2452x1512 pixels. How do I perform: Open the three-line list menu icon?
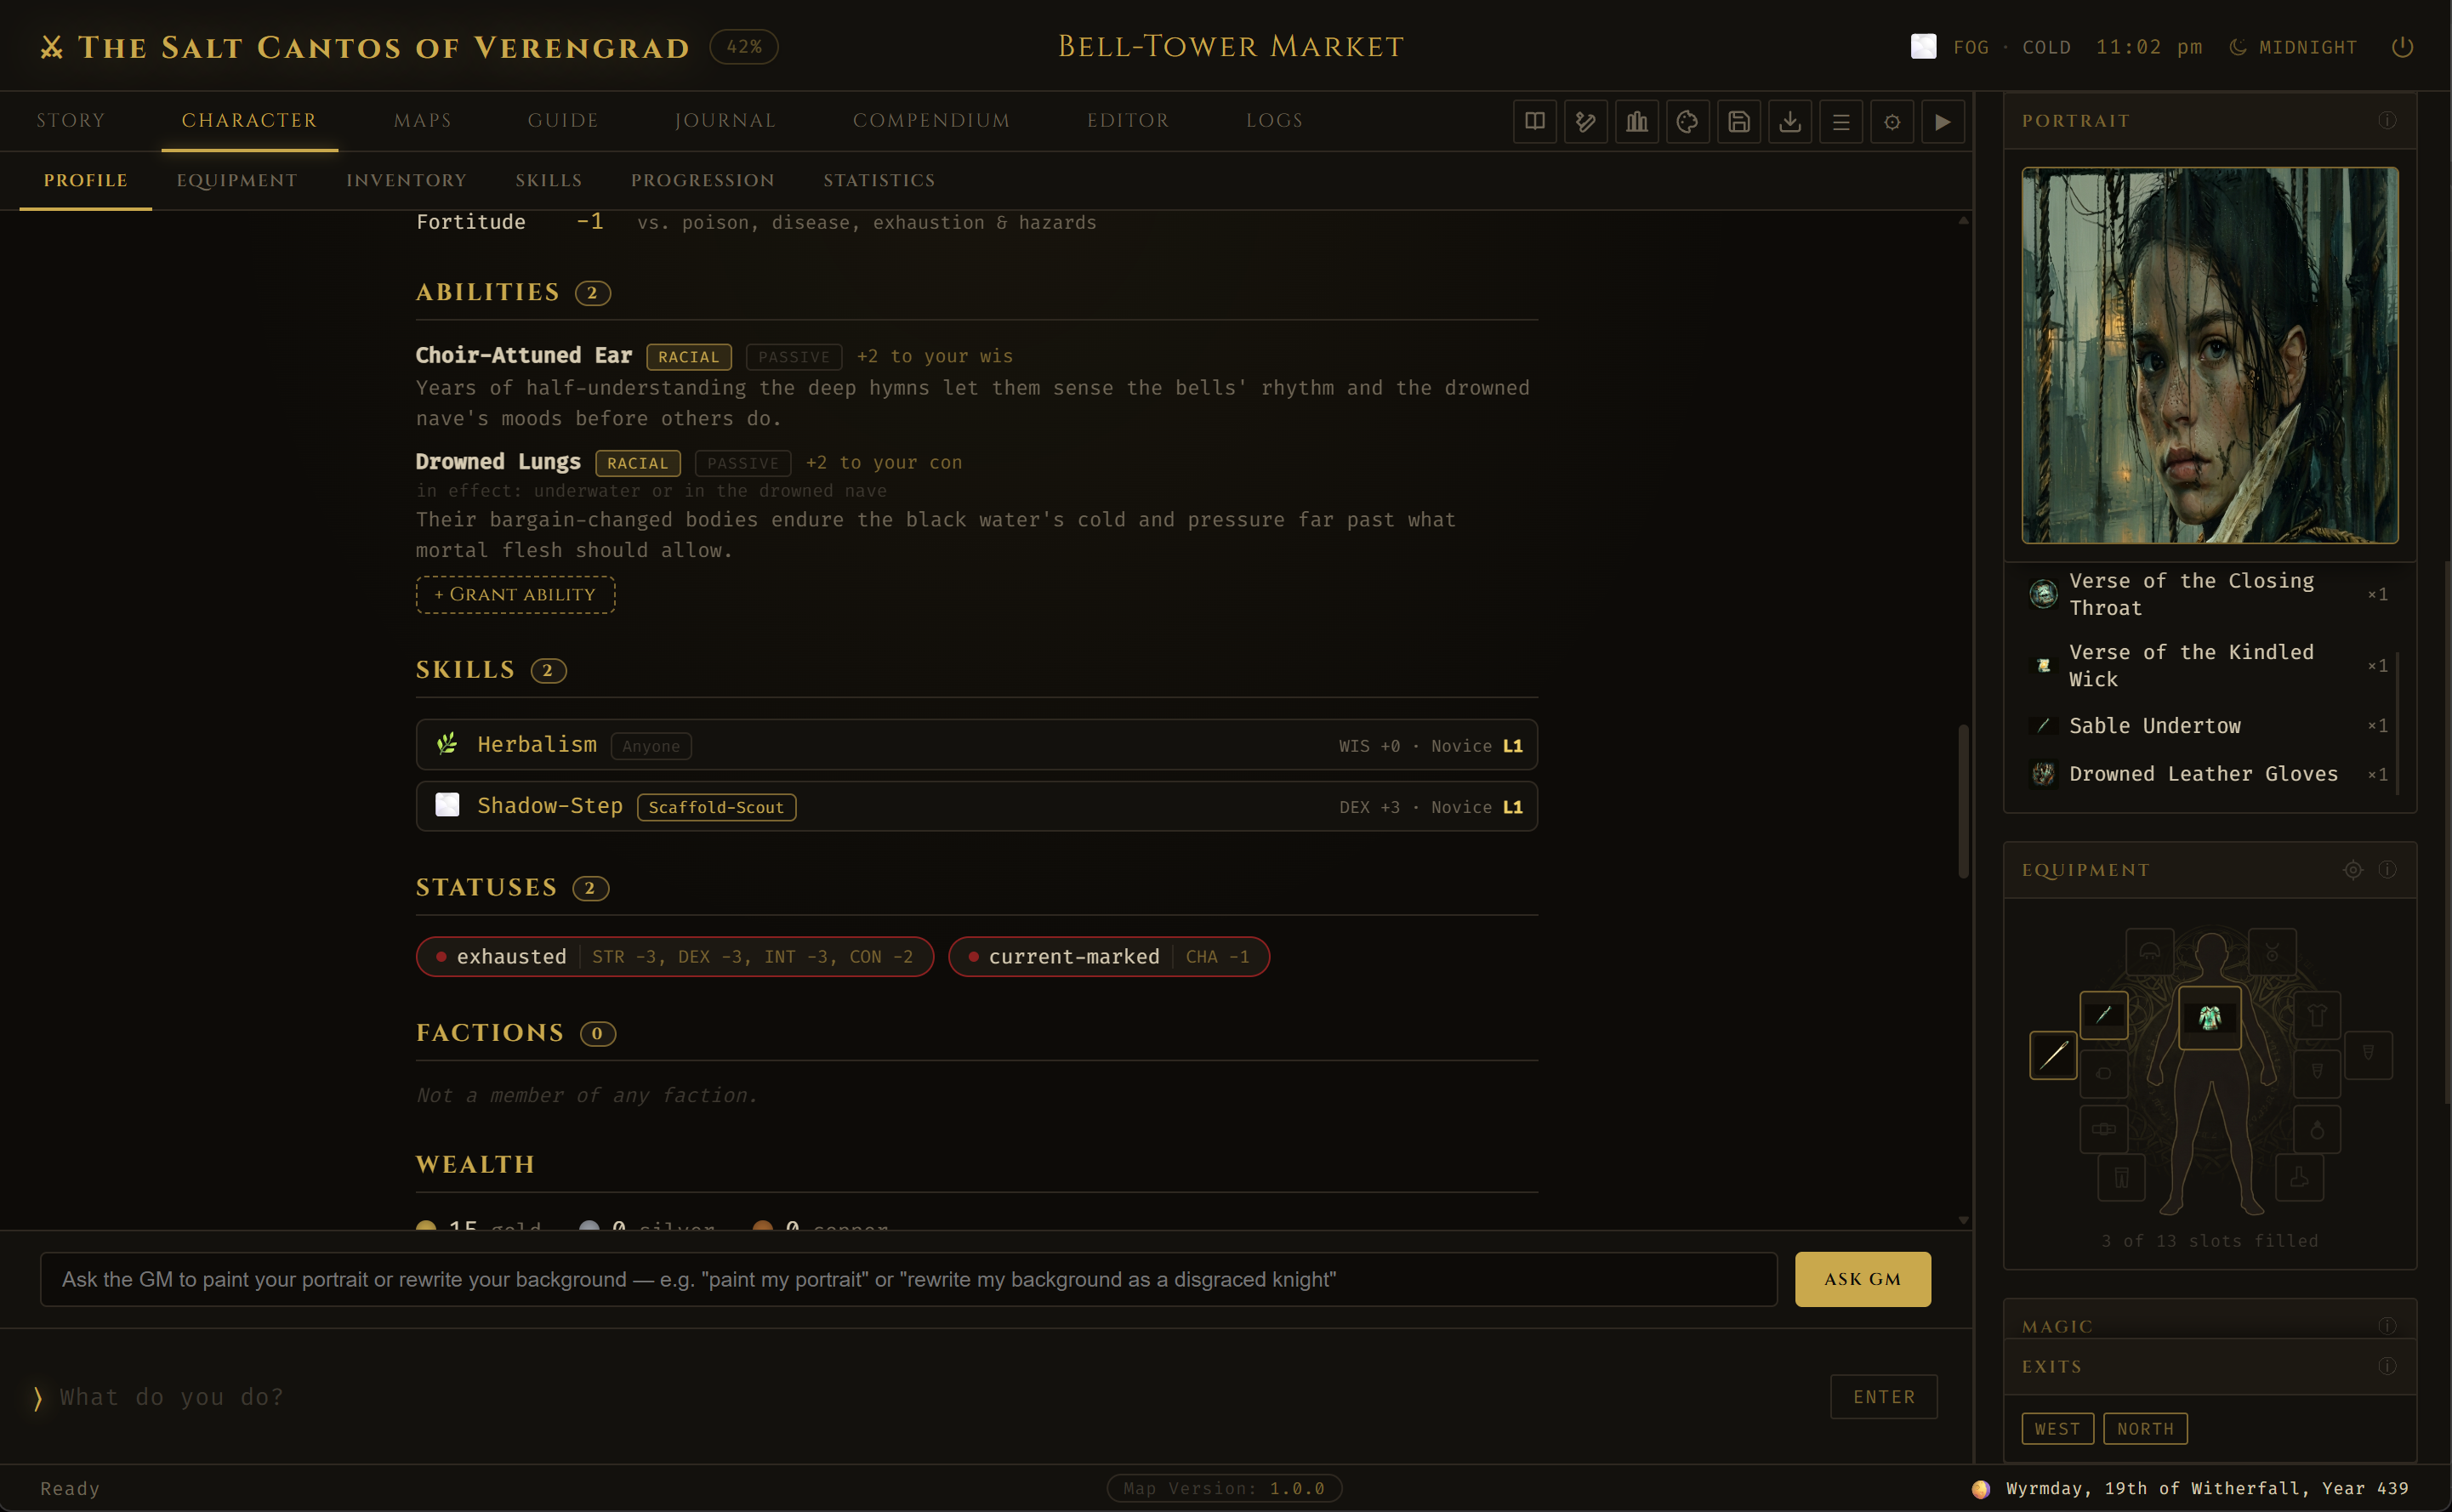(x=1840, y=122)
